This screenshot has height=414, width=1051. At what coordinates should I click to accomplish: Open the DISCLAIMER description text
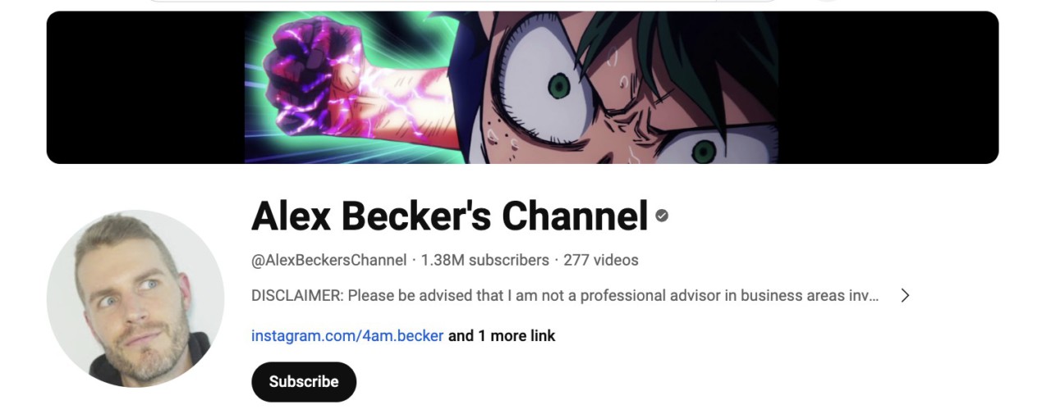(x=565, y=295)
